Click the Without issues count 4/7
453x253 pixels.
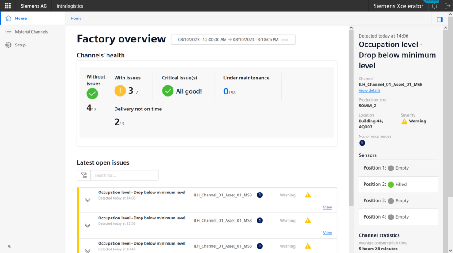91,108
